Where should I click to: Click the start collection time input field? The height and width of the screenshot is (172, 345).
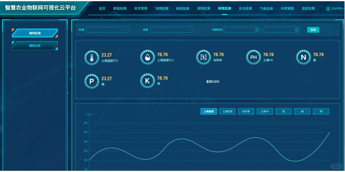tap(242, 30)
